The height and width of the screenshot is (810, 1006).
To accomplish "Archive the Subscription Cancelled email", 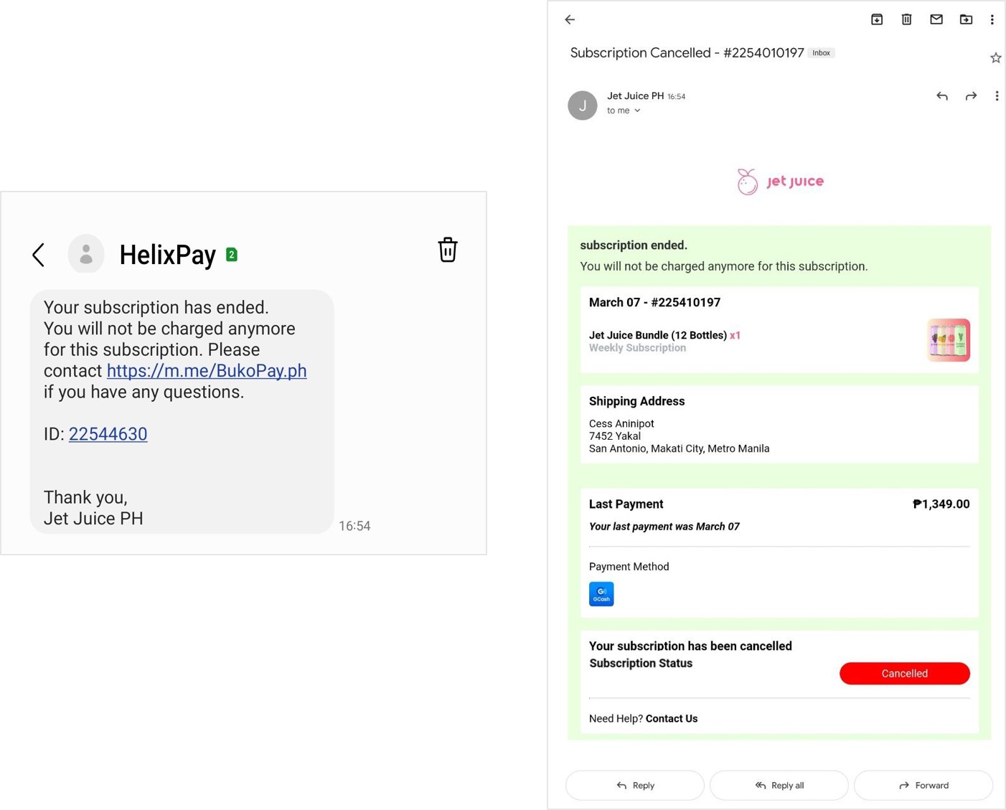I will click(877, 19).
